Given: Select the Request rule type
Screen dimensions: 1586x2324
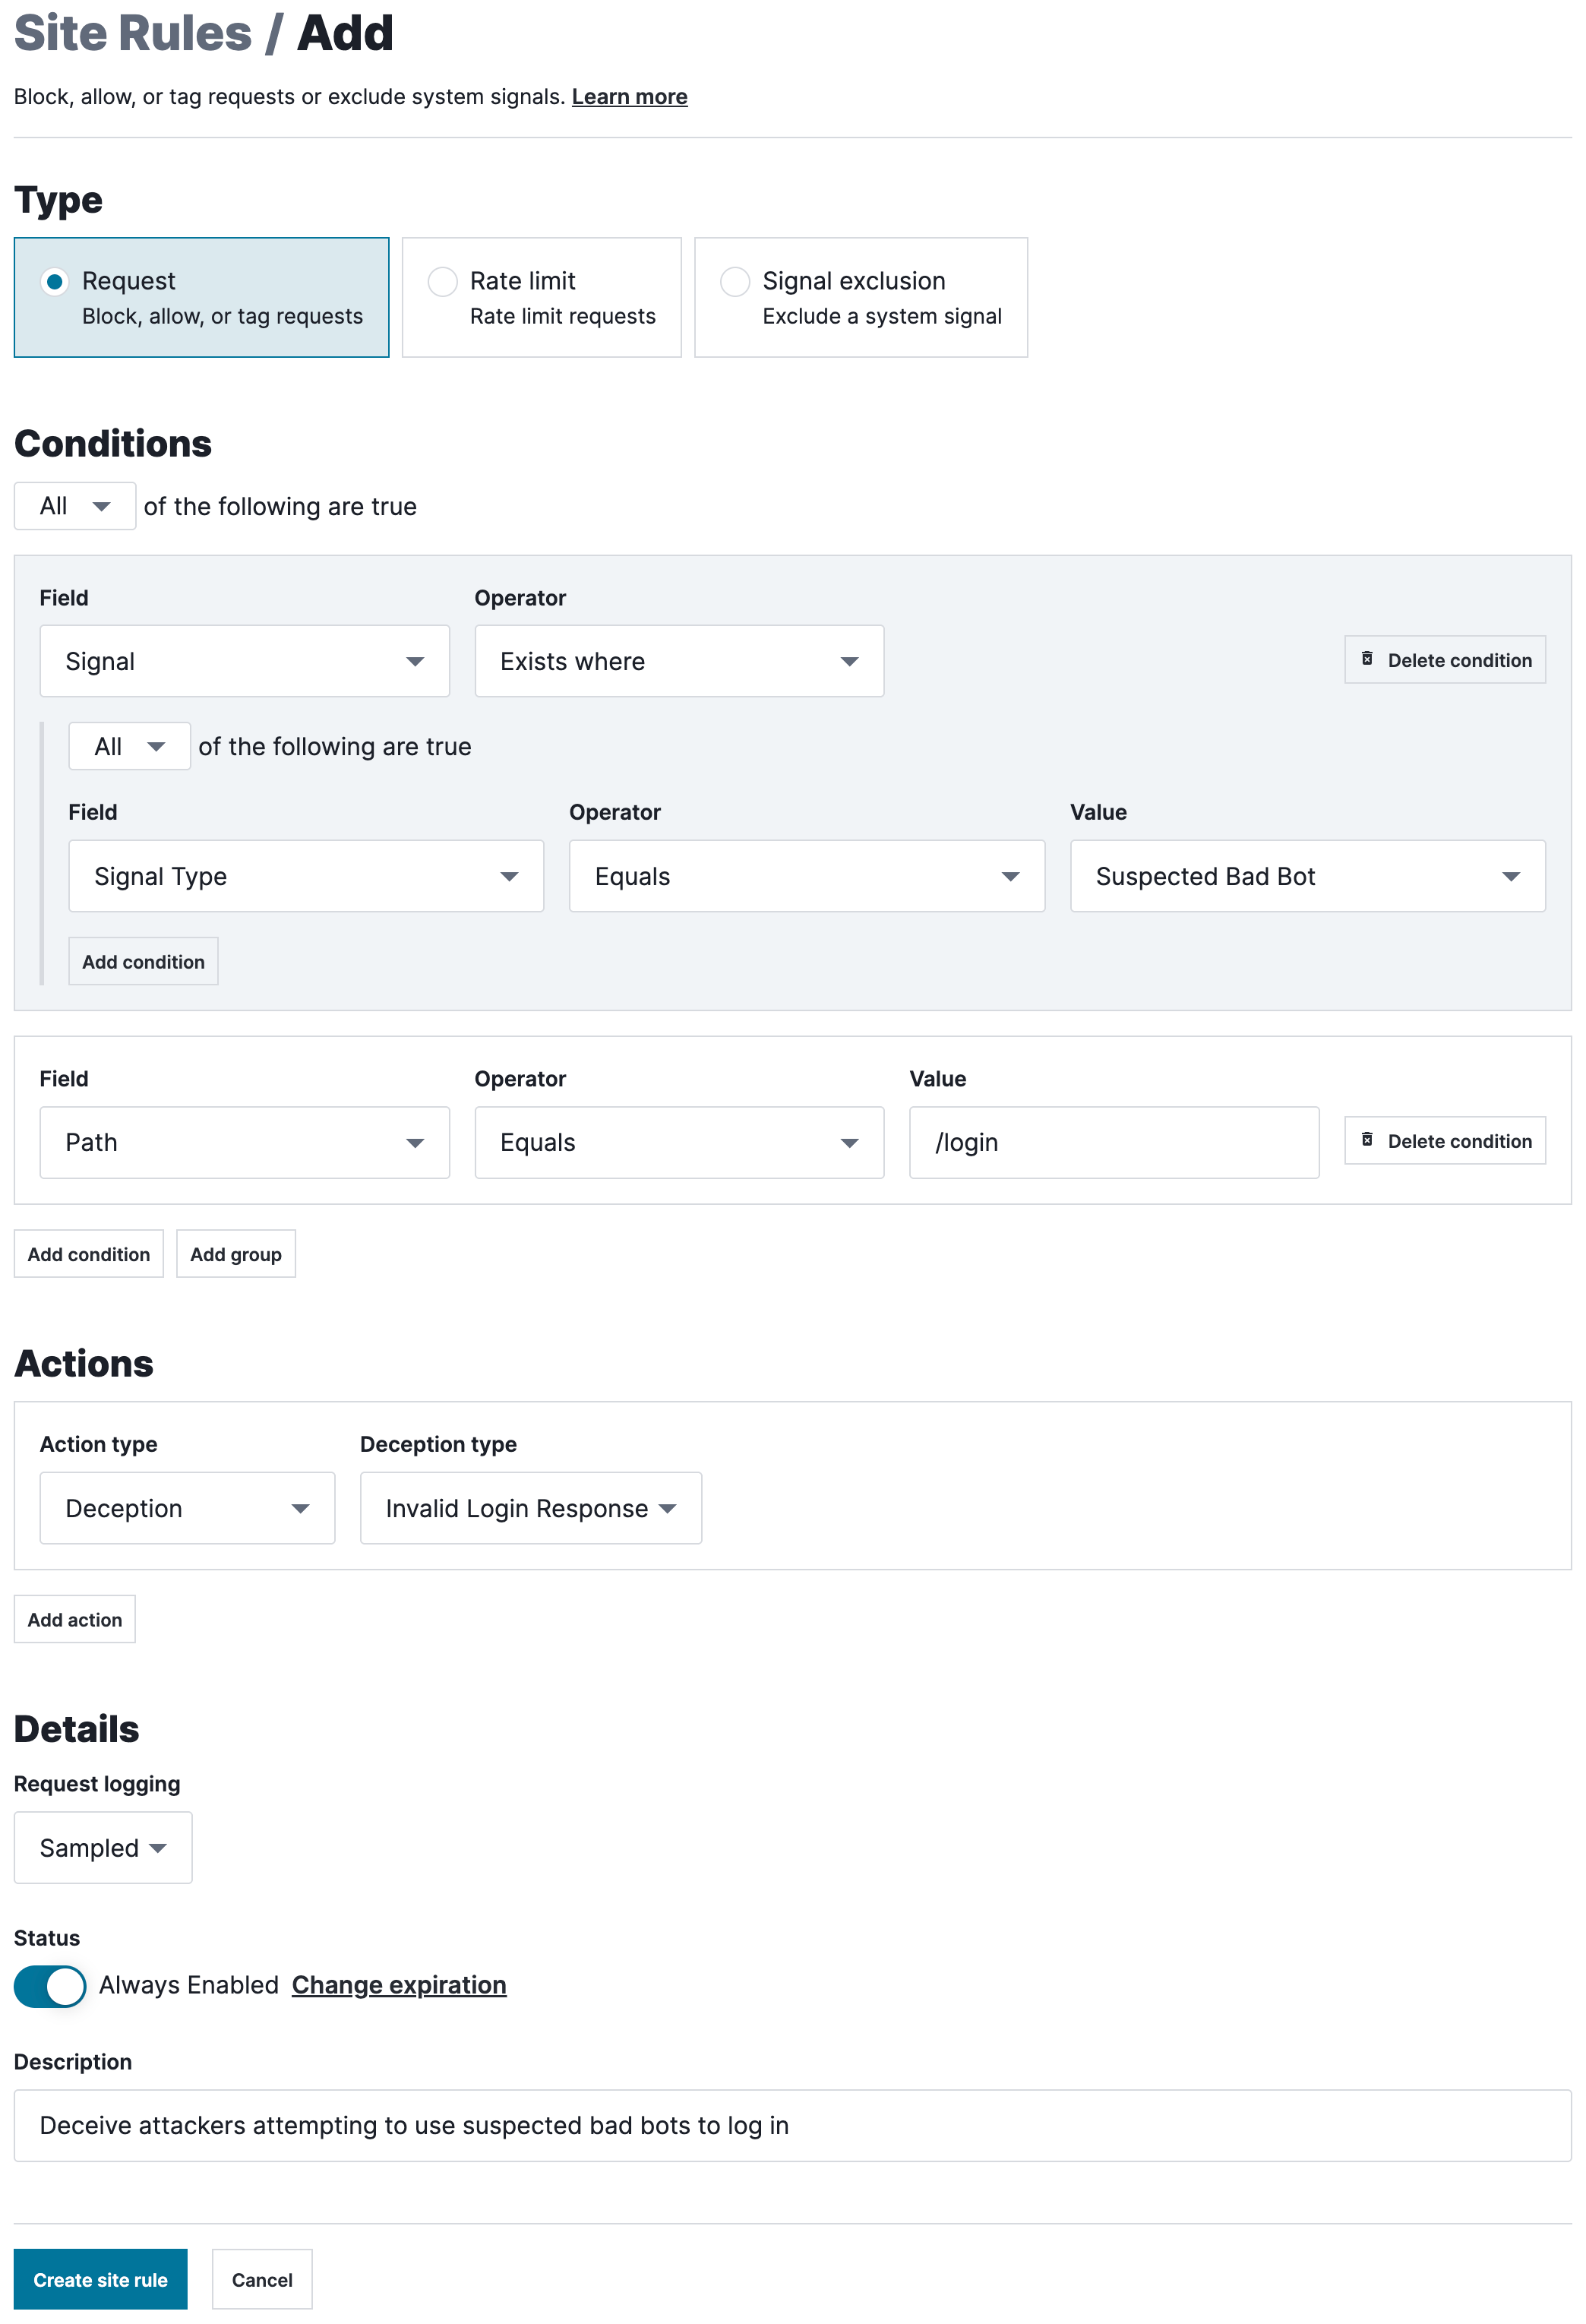Looking at the screenshot, I should pos(55,281).
